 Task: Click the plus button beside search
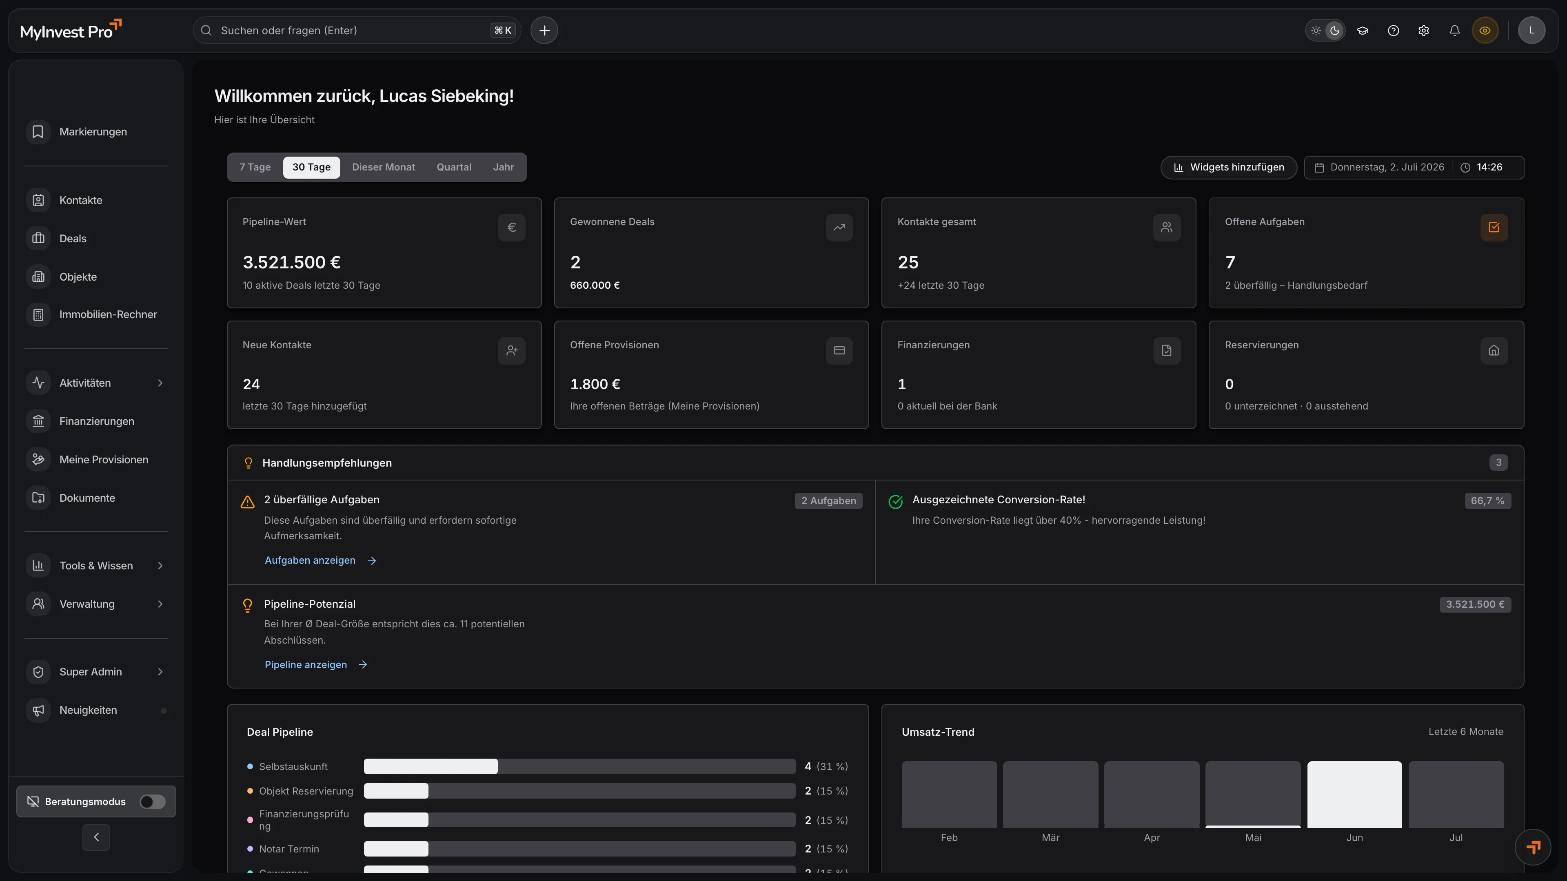tap(544, 31)
